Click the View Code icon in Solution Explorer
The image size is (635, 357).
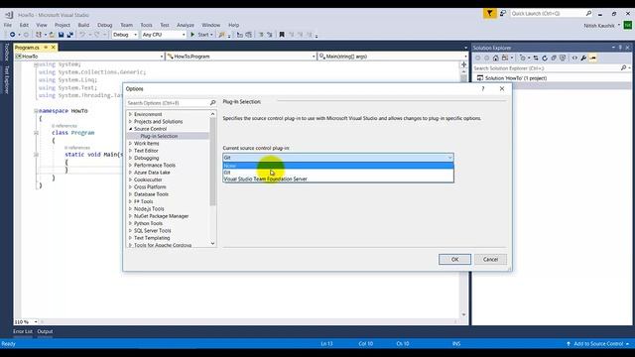pyautogui.click(x=574, y=58)
